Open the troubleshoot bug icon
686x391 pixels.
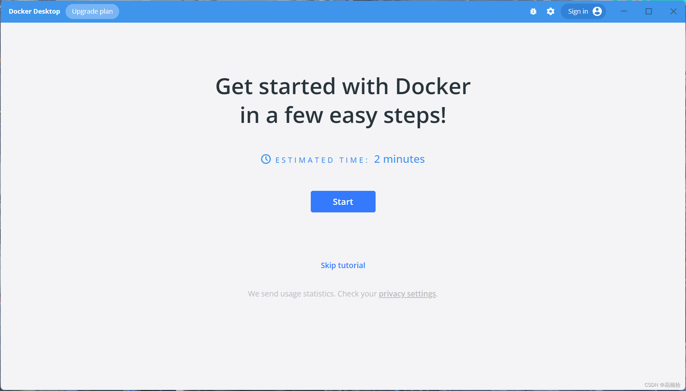(533, 11)
